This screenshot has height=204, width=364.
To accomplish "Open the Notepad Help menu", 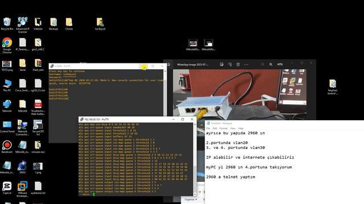I will (241, 129).
